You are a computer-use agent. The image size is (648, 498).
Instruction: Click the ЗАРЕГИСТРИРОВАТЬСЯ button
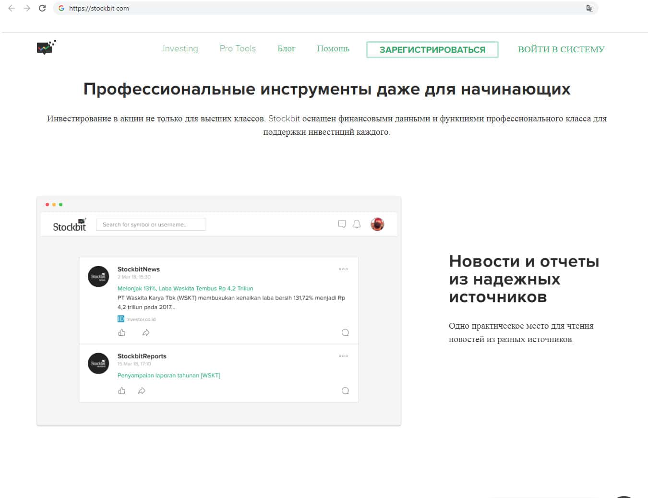(432, 49)
